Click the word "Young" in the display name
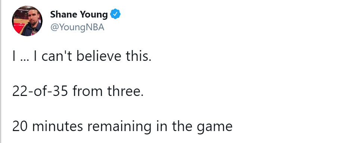The height and width of the screenshot is (143, 344). pyautogui.click(x=94, y=15)
